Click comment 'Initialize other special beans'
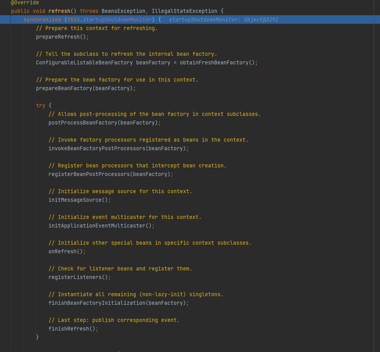The height and width of the screenshot is (352, 380). tap(150, 243)
